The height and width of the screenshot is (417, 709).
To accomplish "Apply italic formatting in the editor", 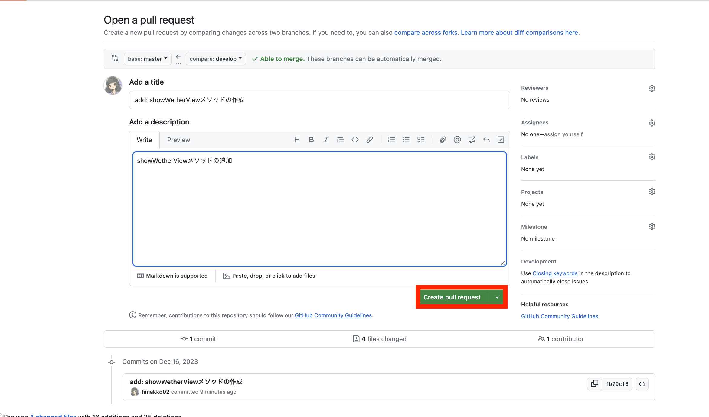I will click(x=326, y=140).
